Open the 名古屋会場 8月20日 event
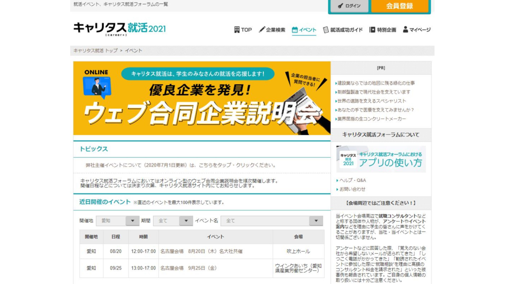 tap(201, 251)
